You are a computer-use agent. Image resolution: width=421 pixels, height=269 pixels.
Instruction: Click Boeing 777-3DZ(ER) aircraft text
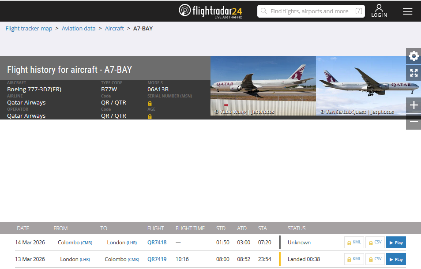click(34, 90)
